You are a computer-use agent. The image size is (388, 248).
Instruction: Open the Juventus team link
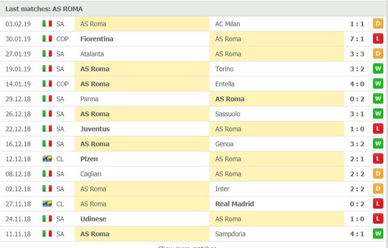click(95, 129)
